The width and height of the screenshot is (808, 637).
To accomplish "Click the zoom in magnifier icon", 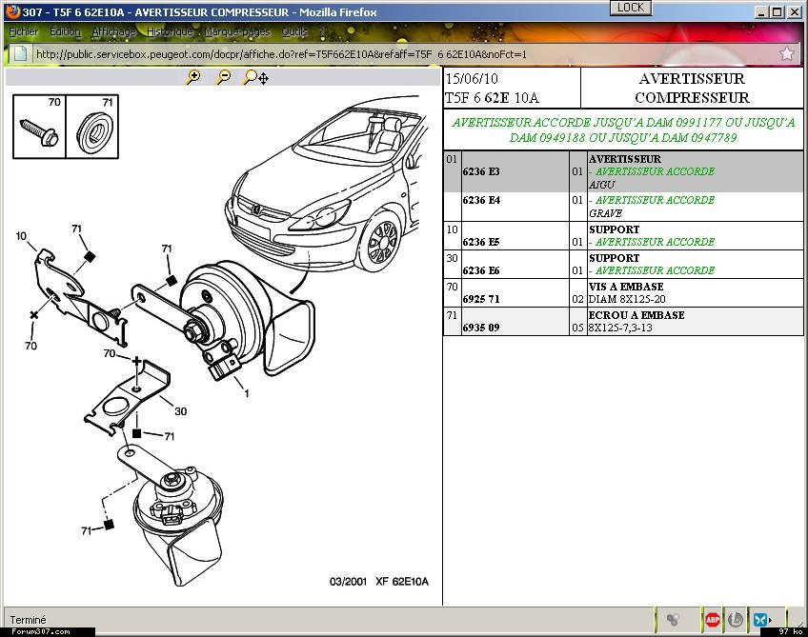I will tap(193, 77).
